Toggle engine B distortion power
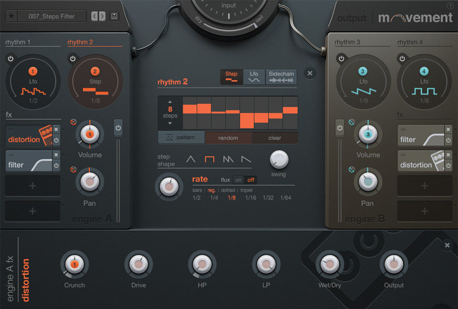 [448, 165]
